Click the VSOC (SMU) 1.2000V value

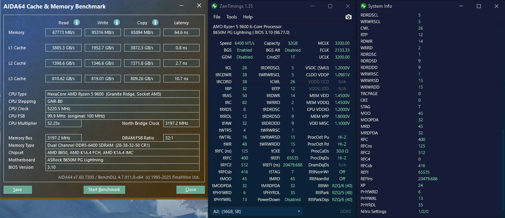pyautogui.click(x=342, y=68)
